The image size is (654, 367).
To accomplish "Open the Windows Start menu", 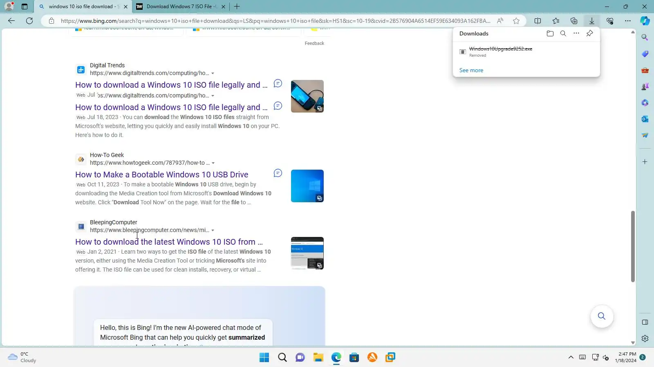I will (264, 358).
